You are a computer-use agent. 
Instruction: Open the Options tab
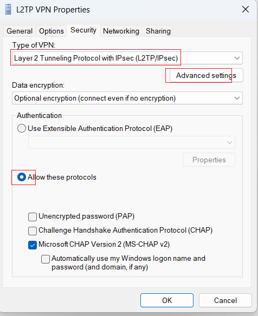(x=51, y=31)
